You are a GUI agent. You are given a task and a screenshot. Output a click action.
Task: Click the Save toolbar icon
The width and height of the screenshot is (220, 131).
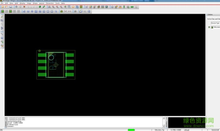[x=11, y=7]
